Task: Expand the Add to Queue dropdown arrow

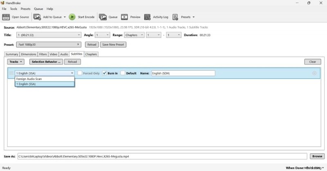Action: click(65, 17)
